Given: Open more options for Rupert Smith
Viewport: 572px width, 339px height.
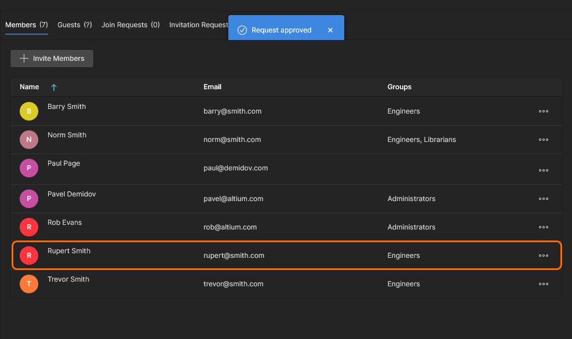Looking at the screenshot, I should tap(543, 256).
